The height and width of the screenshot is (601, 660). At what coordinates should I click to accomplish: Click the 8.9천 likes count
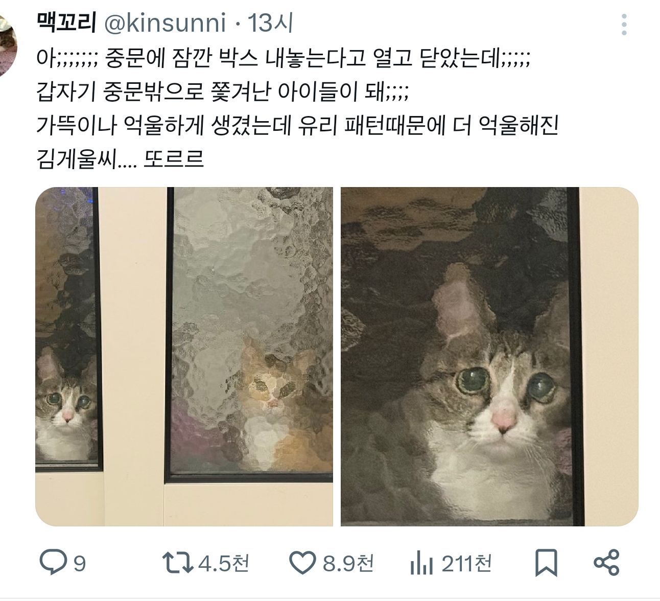click(x=348, y=563)
